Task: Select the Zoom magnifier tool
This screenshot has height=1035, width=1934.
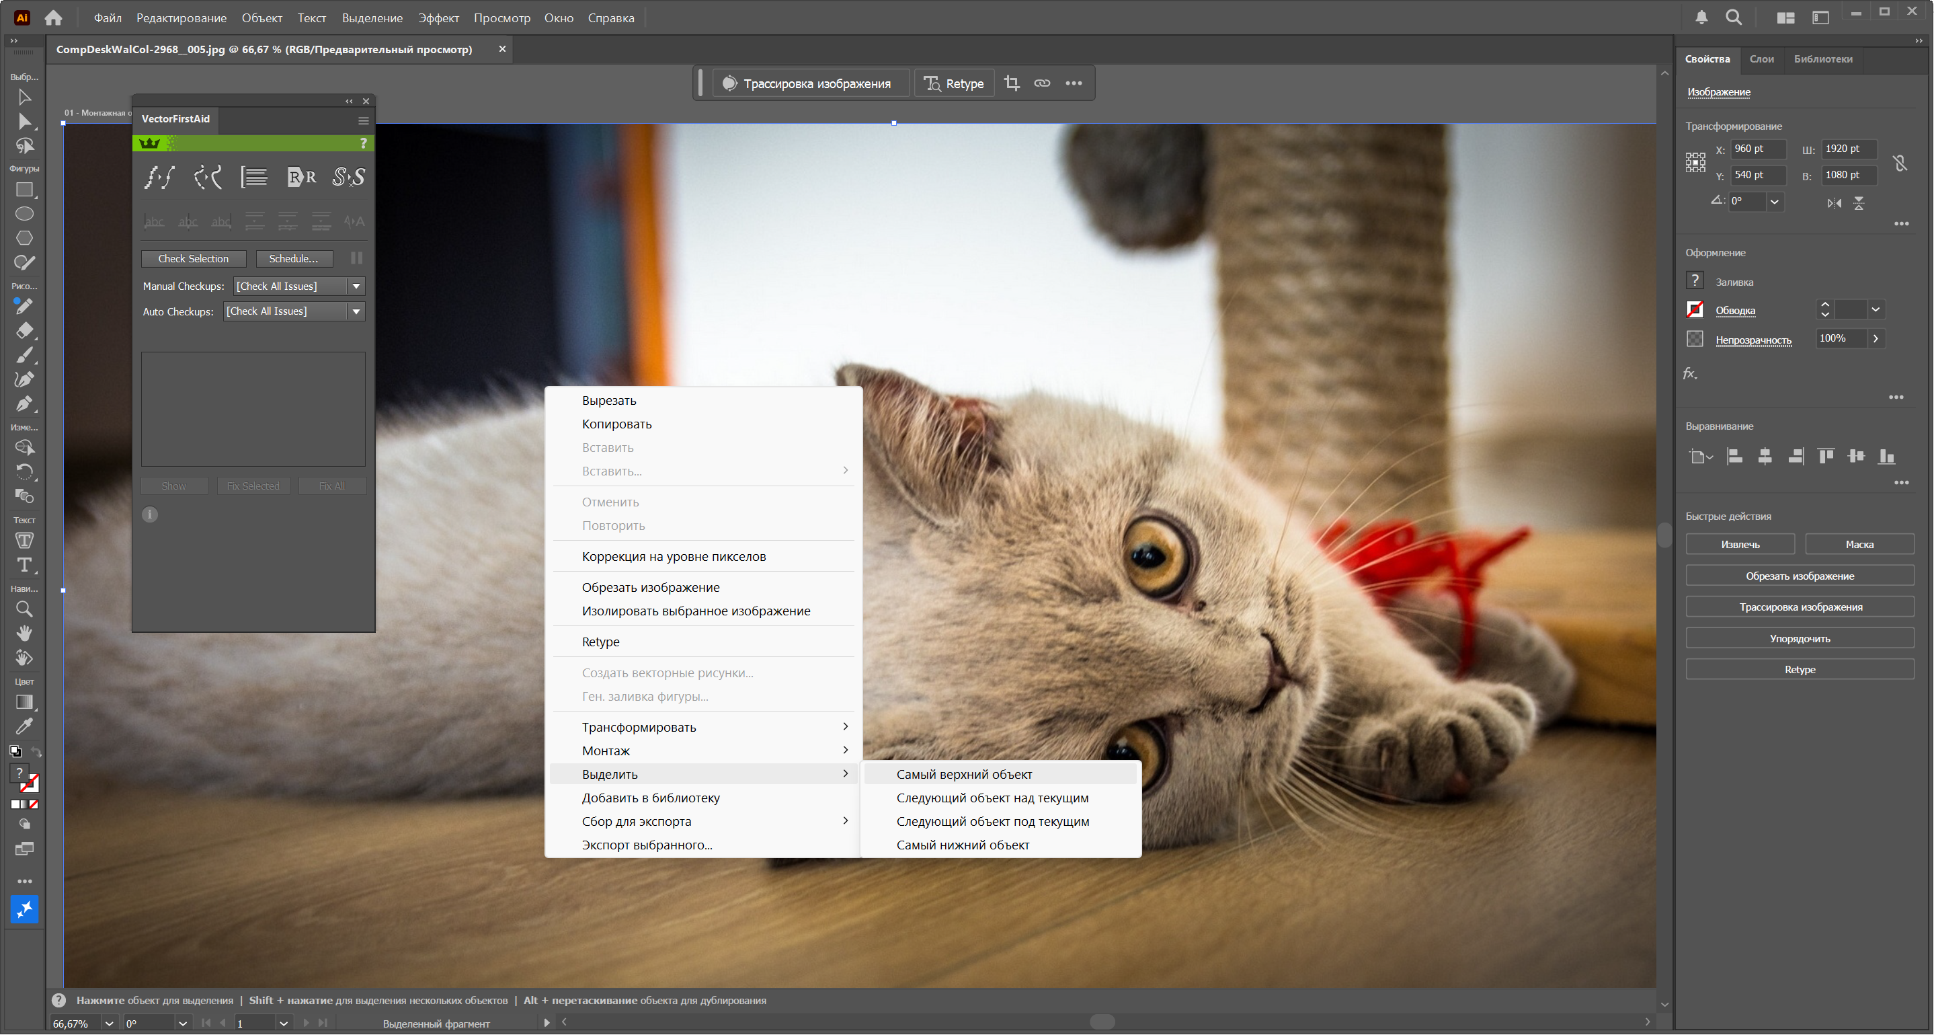Action: (24, 609)
